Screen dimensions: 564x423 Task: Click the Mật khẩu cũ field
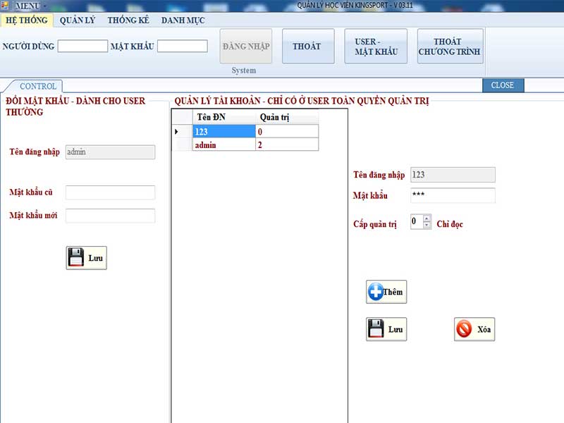[110, 192]
